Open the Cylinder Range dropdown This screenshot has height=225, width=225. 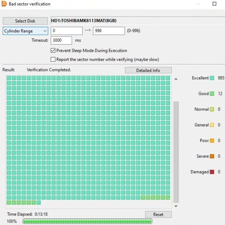click(x=25, y=31)
